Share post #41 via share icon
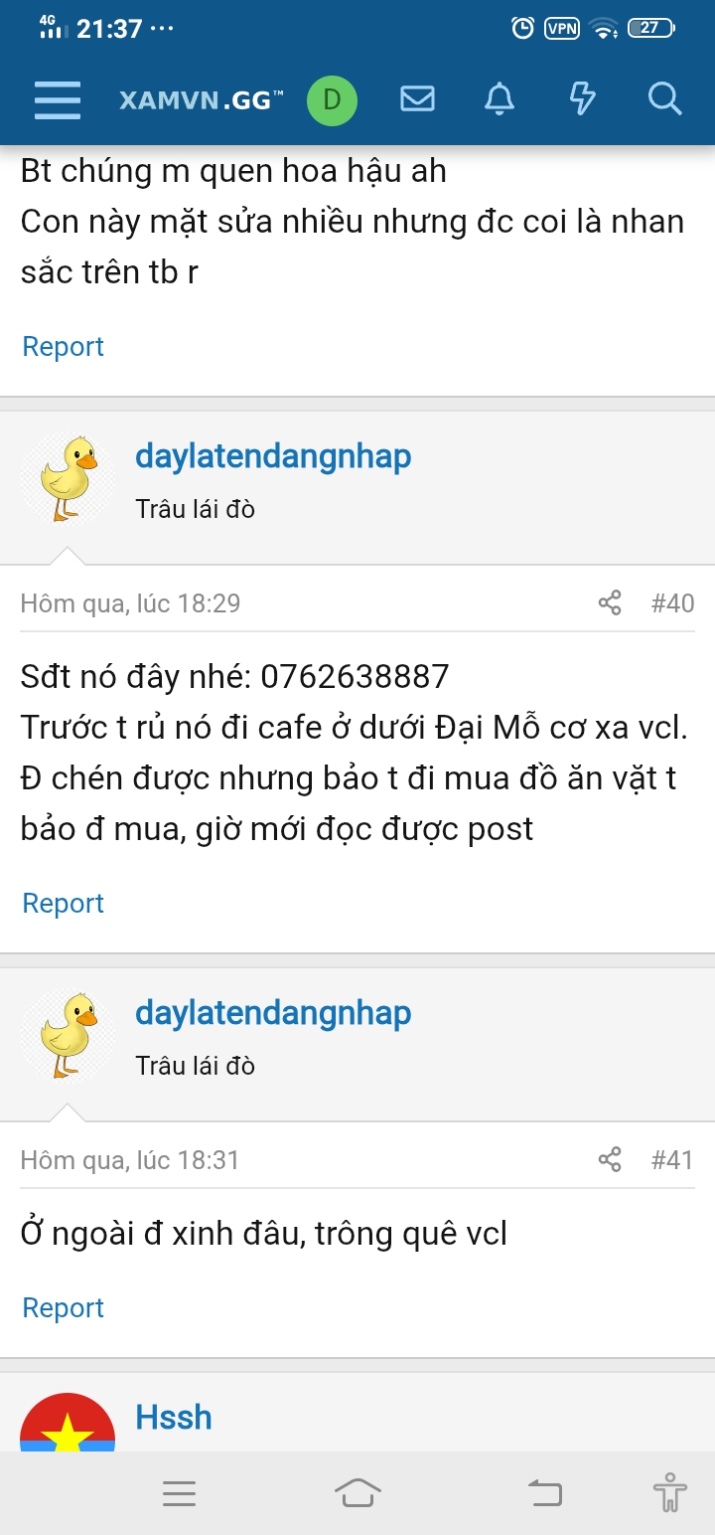This screenshot has width=715, height=1535. [610, 1160]
